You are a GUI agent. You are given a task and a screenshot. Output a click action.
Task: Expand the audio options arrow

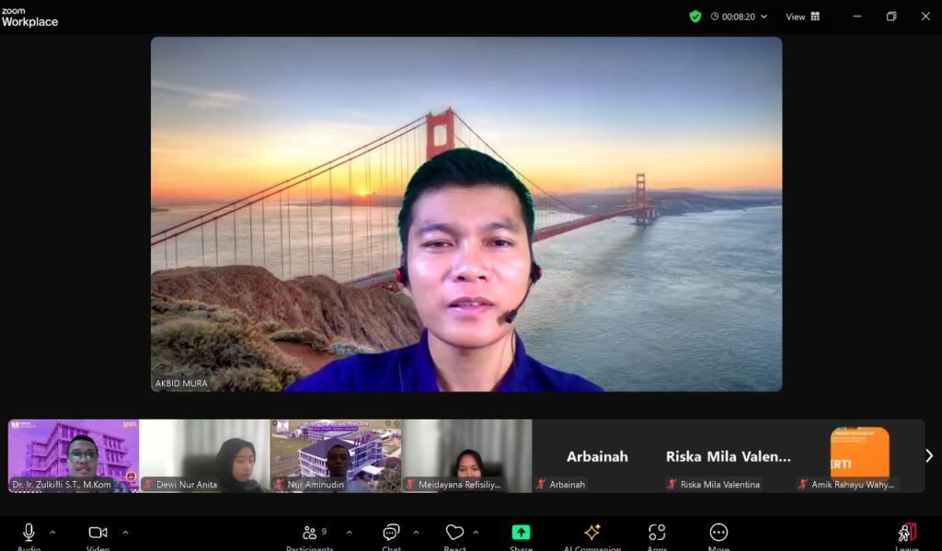pos(52,532)
